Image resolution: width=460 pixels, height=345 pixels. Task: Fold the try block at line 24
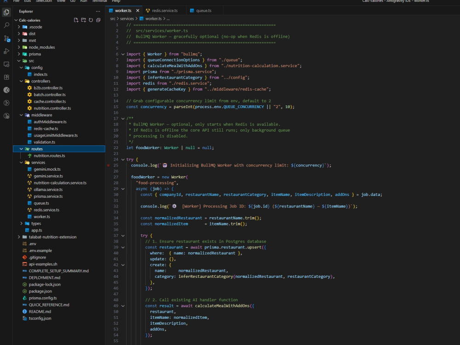(123, 160)
